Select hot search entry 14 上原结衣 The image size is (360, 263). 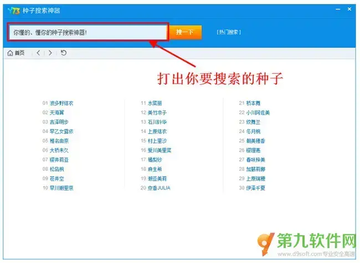point(157,131)
